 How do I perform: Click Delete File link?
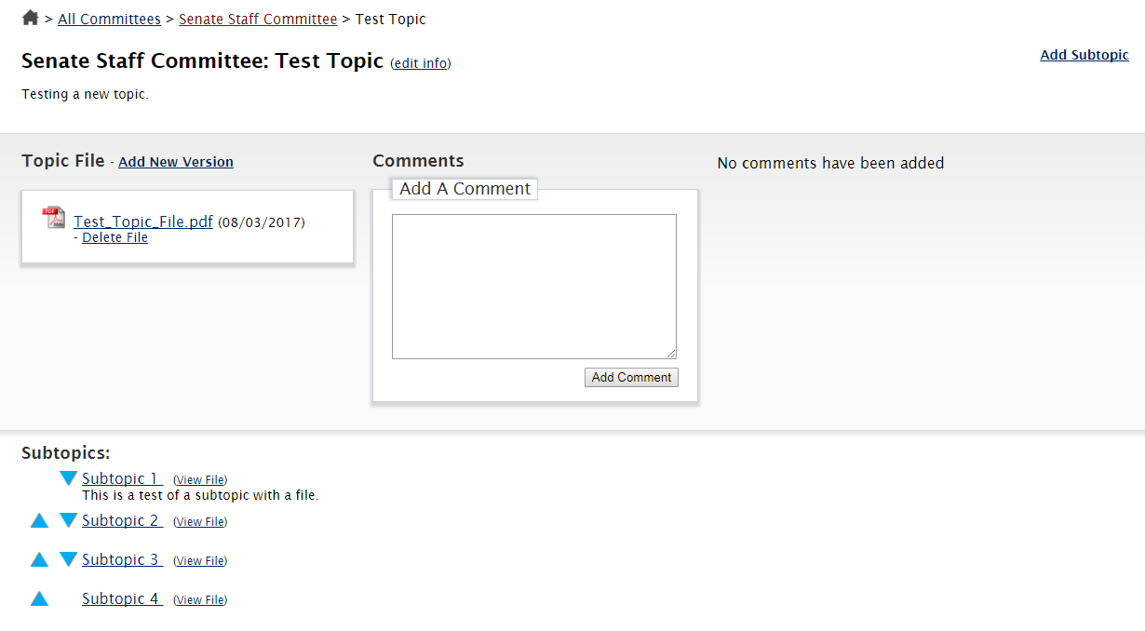(x=114, y=237)
